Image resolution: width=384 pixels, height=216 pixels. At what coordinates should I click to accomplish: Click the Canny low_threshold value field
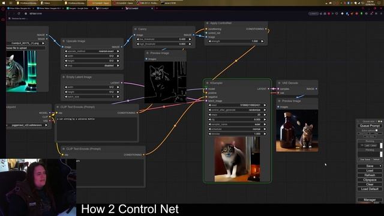tap(164, 39)
